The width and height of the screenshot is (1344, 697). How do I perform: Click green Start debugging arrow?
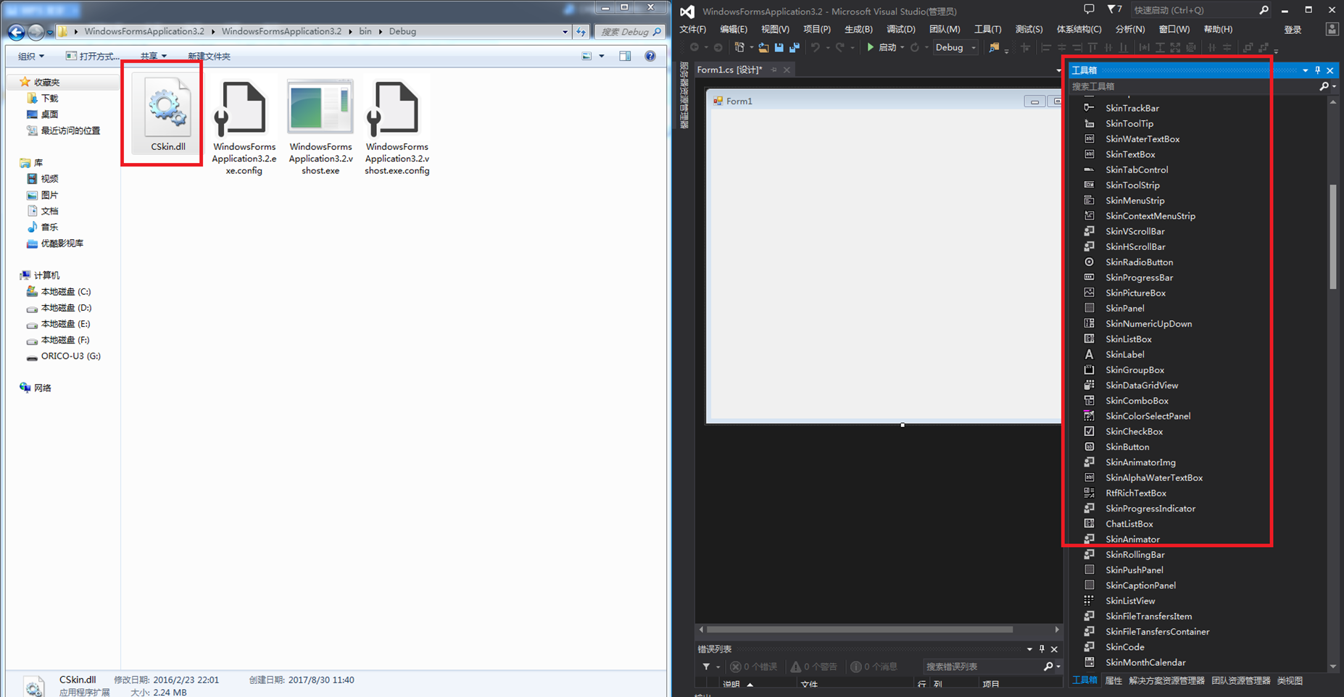pos(871,48)
